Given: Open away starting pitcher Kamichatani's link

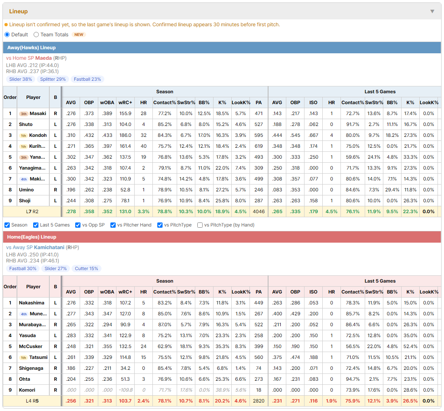Looking at the screenshot, I should click(49, 247).
